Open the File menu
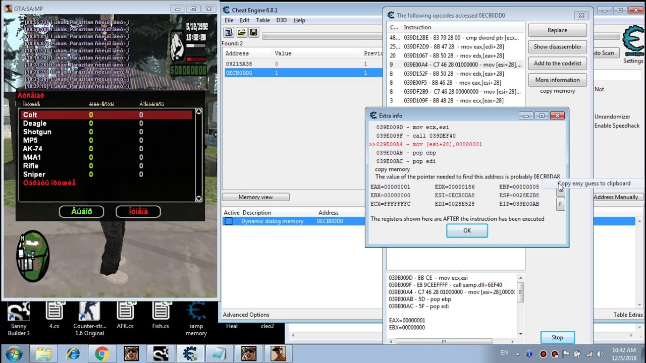The image size is (646, 363). point(229,20)
